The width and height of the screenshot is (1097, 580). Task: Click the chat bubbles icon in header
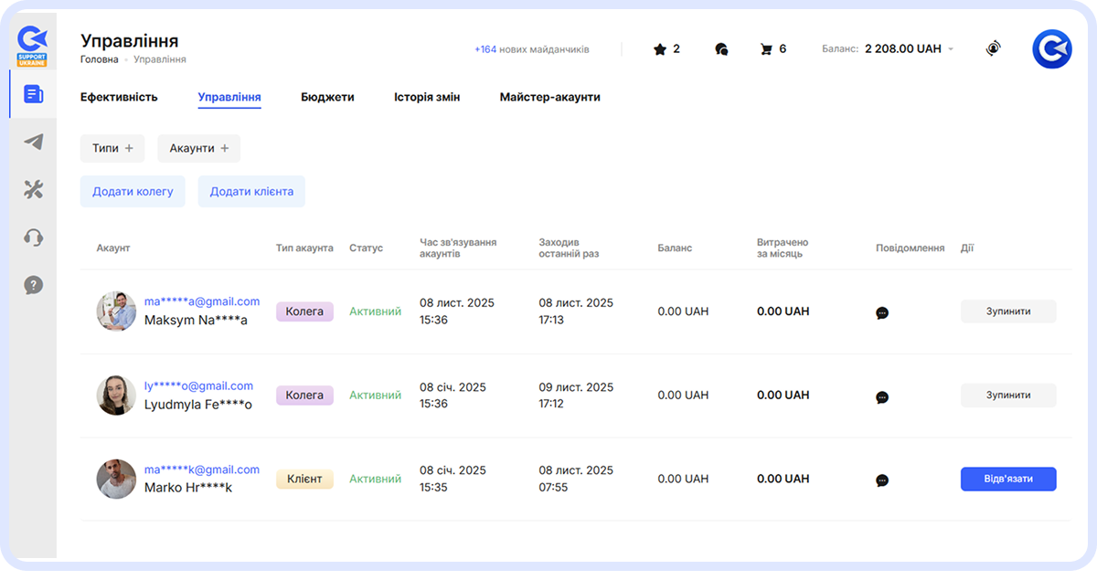tap(721, 49)
